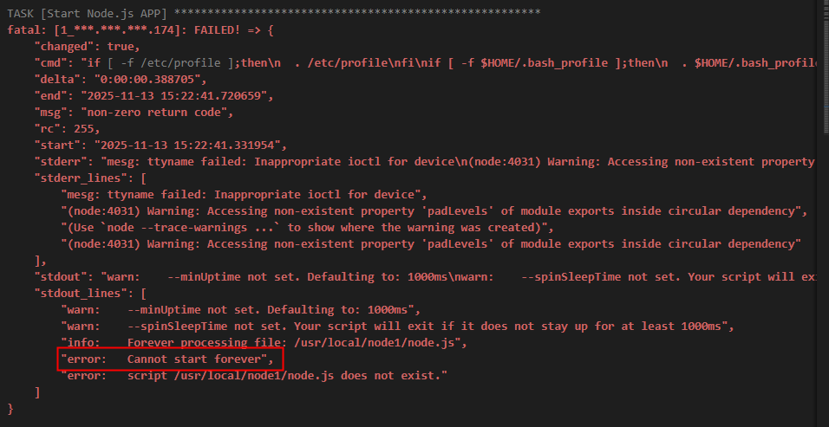
Task: Select the "node.js does not exist" error line
Action: [253, 375]
